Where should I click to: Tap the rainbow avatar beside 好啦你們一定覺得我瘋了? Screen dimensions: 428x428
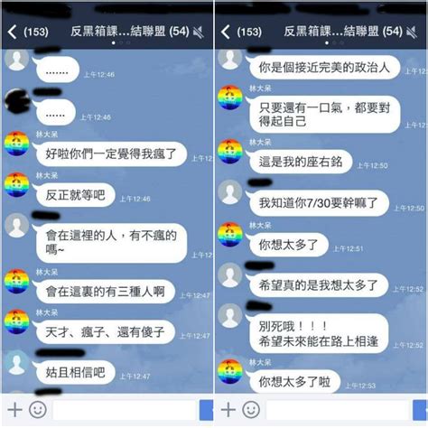click(17, 144)
